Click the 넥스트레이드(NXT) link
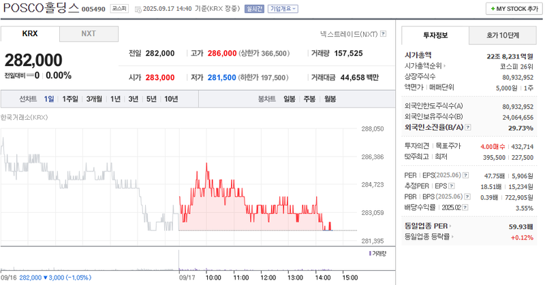 pos(349,34)
